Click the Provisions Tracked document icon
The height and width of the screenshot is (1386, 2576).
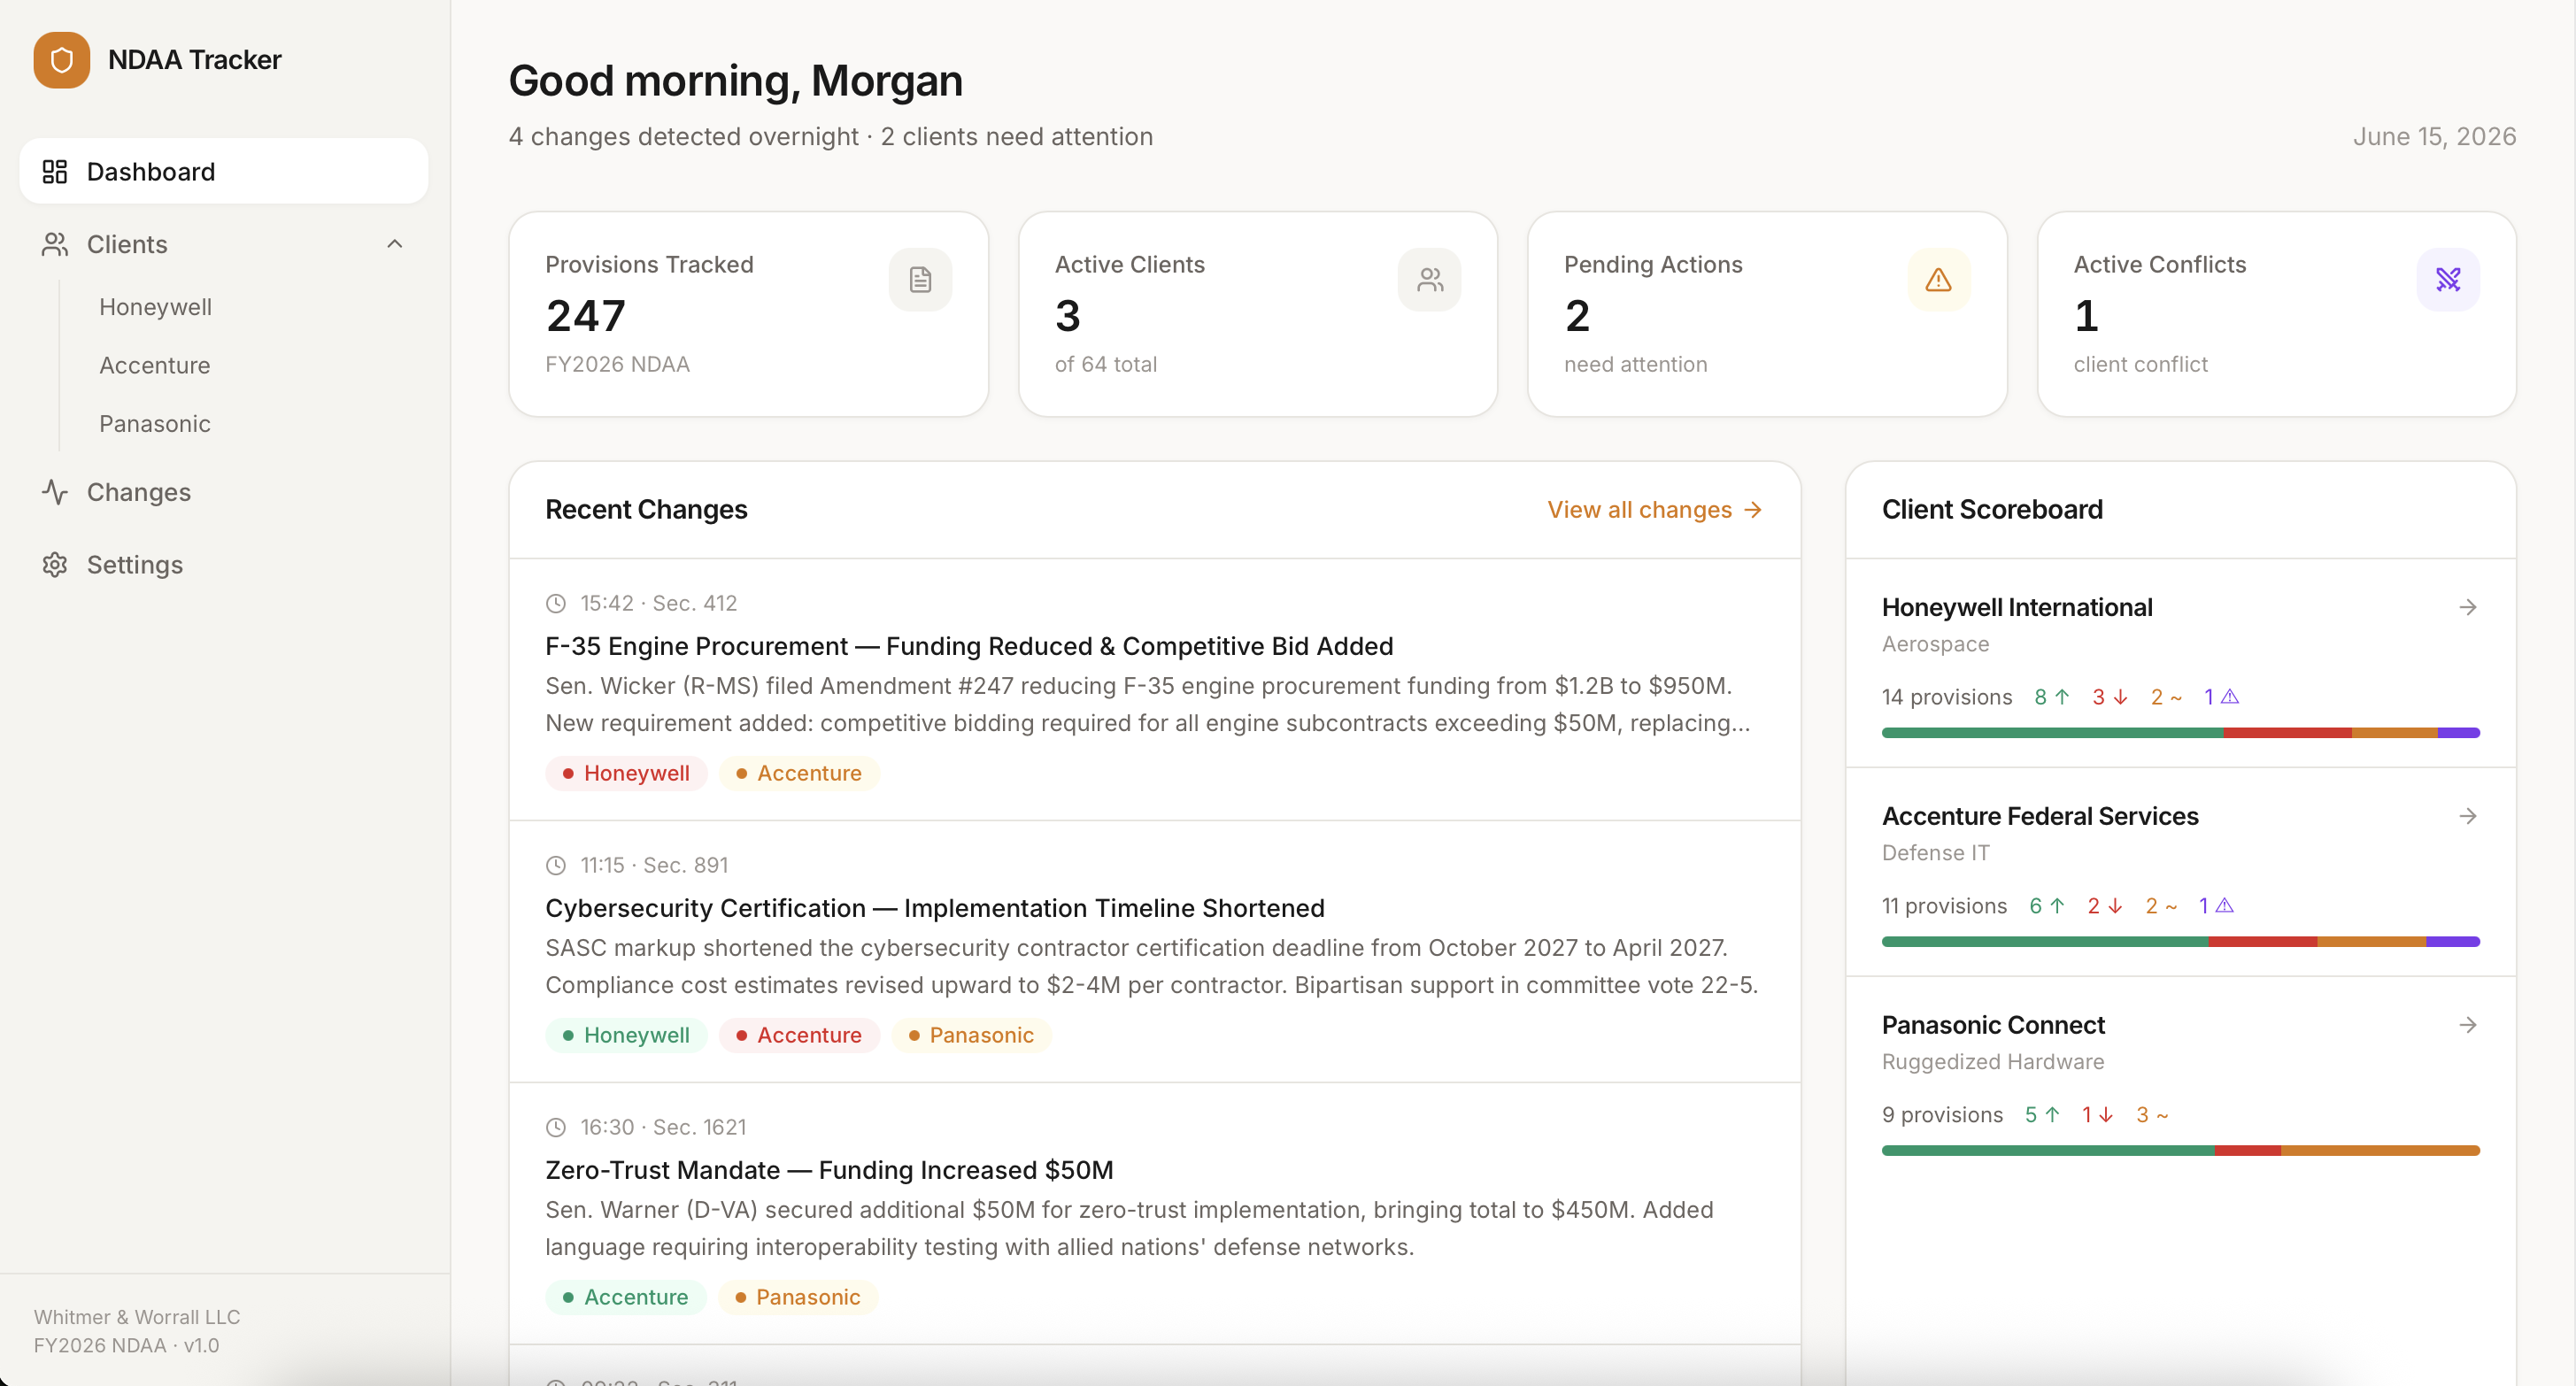(919, 280)
